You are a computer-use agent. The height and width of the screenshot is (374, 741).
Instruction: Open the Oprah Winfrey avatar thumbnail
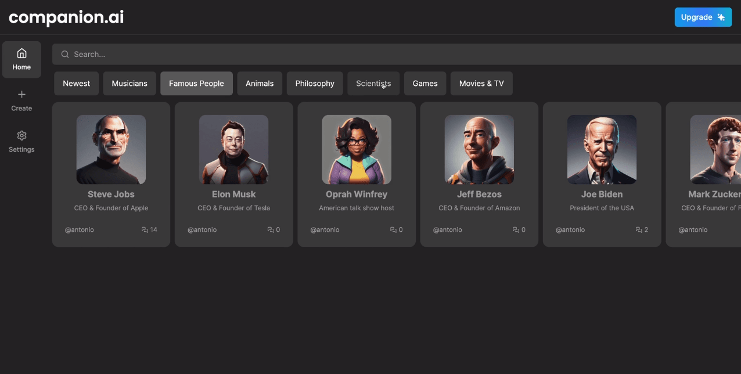click(357, 149)
